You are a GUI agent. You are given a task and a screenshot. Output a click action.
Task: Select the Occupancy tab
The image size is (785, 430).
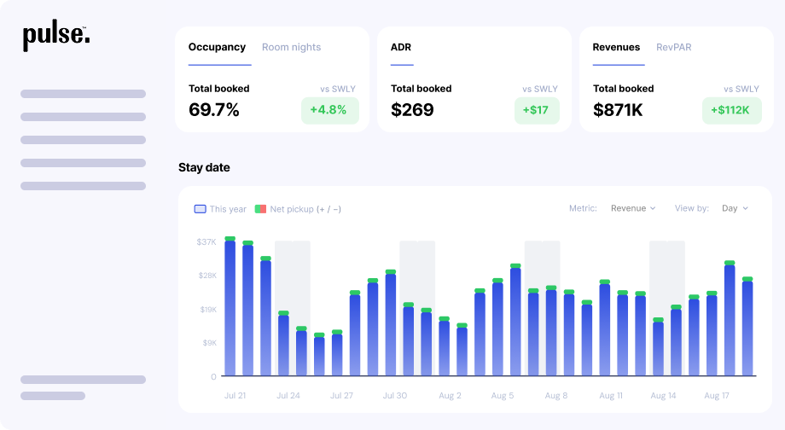pyautogui.click(x=217, y=47)
